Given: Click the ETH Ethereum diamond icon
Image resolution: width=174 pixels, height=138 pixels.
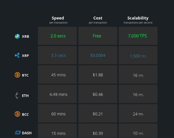Looking at the screenshot, I should tap(17, 95).
